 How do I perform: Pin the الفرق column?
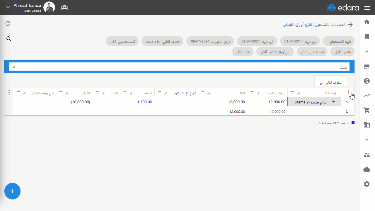pos(67,93)
